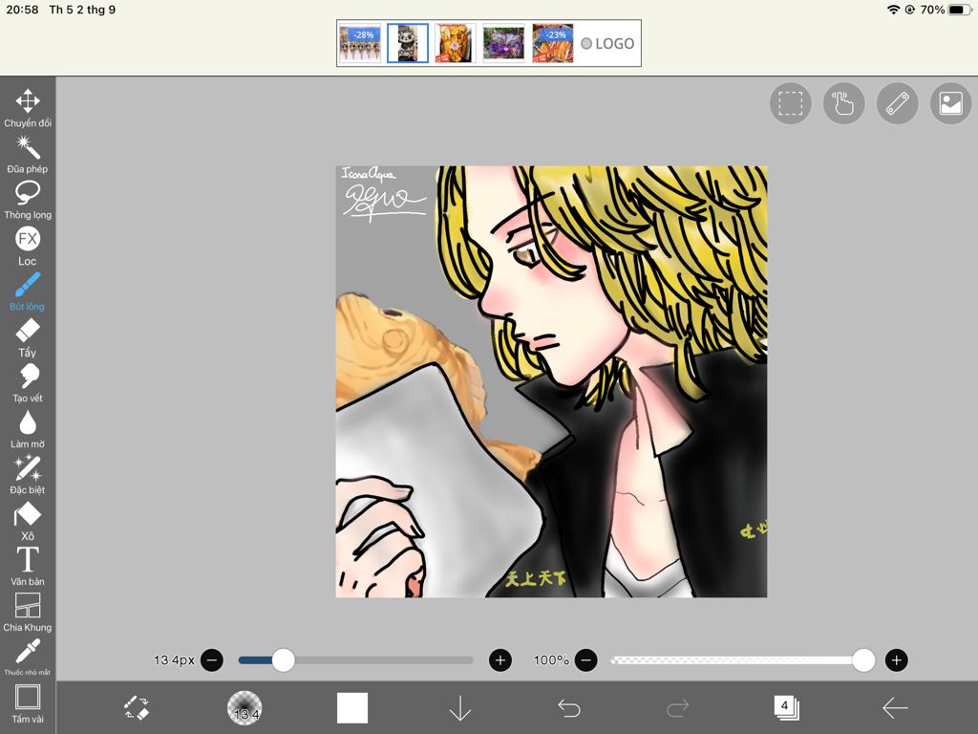The width and height of the screenshot is (978, 734).
Task: Increase brush thickness with plus button
Action: pyautogui.click(x=500, y=659)
